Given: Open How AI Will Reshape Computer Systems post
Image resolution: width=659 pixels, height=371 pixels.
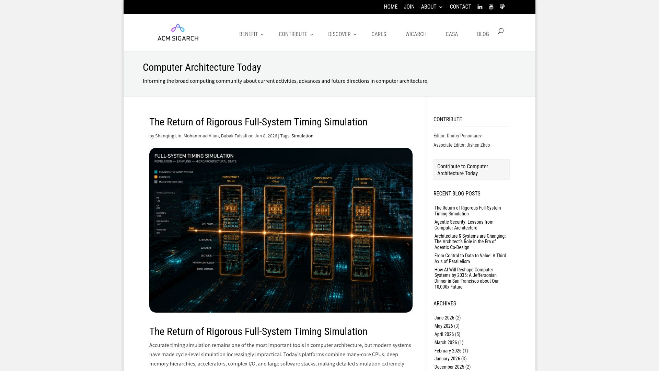Looking at the screenshot, I should 466,278.
